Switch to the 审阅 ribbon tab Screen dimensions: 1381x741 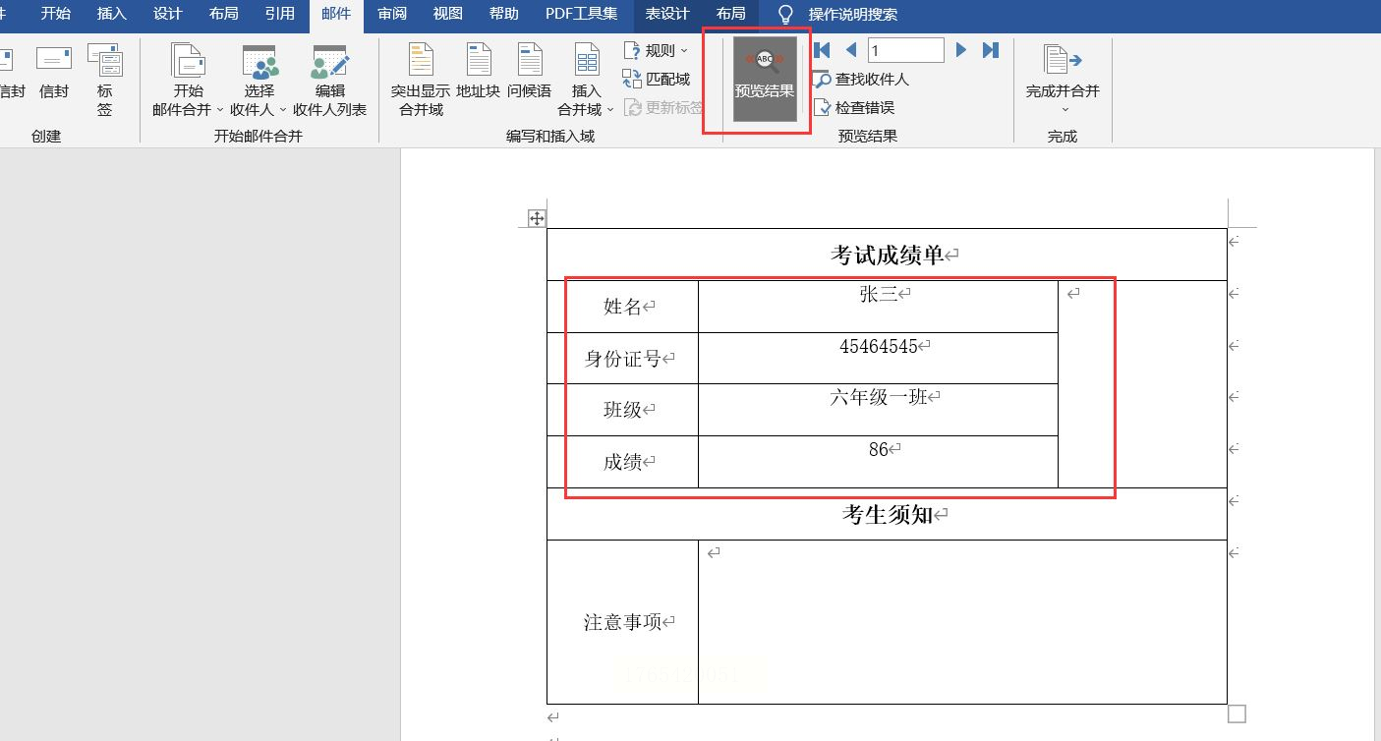click(392, 14)
